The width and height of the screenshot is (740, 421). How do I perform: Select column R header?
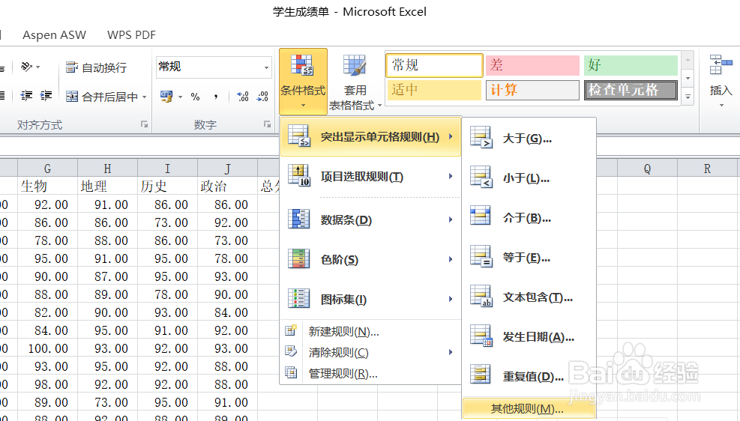pos(707,169)
